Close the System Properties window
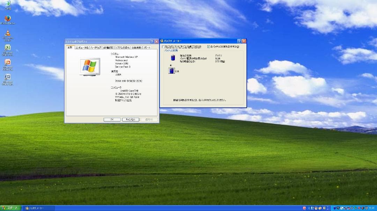This screenshot has width=377, height=211. coord(156,41)
